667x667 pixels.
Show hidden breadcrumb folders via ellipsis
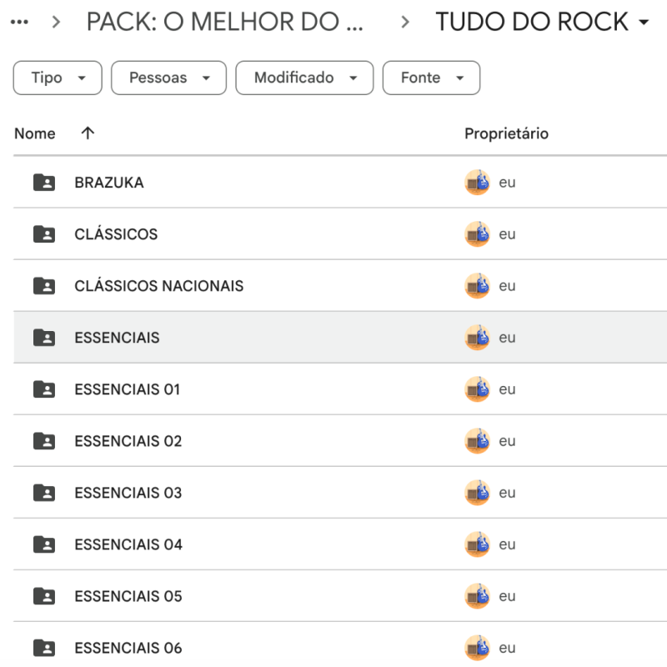pyautogui.click(x=18, y=23)
